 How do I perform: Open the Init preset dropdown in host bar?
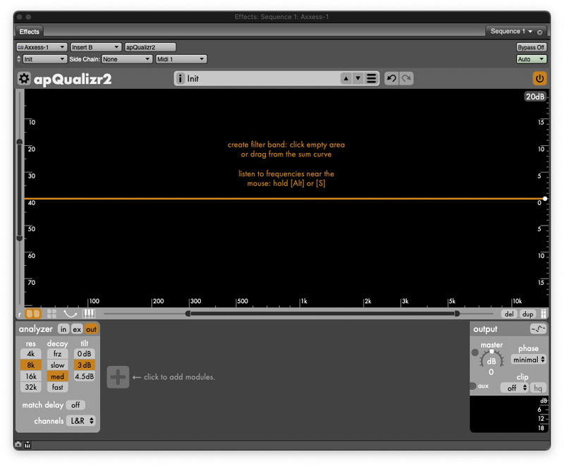[45, 59]
